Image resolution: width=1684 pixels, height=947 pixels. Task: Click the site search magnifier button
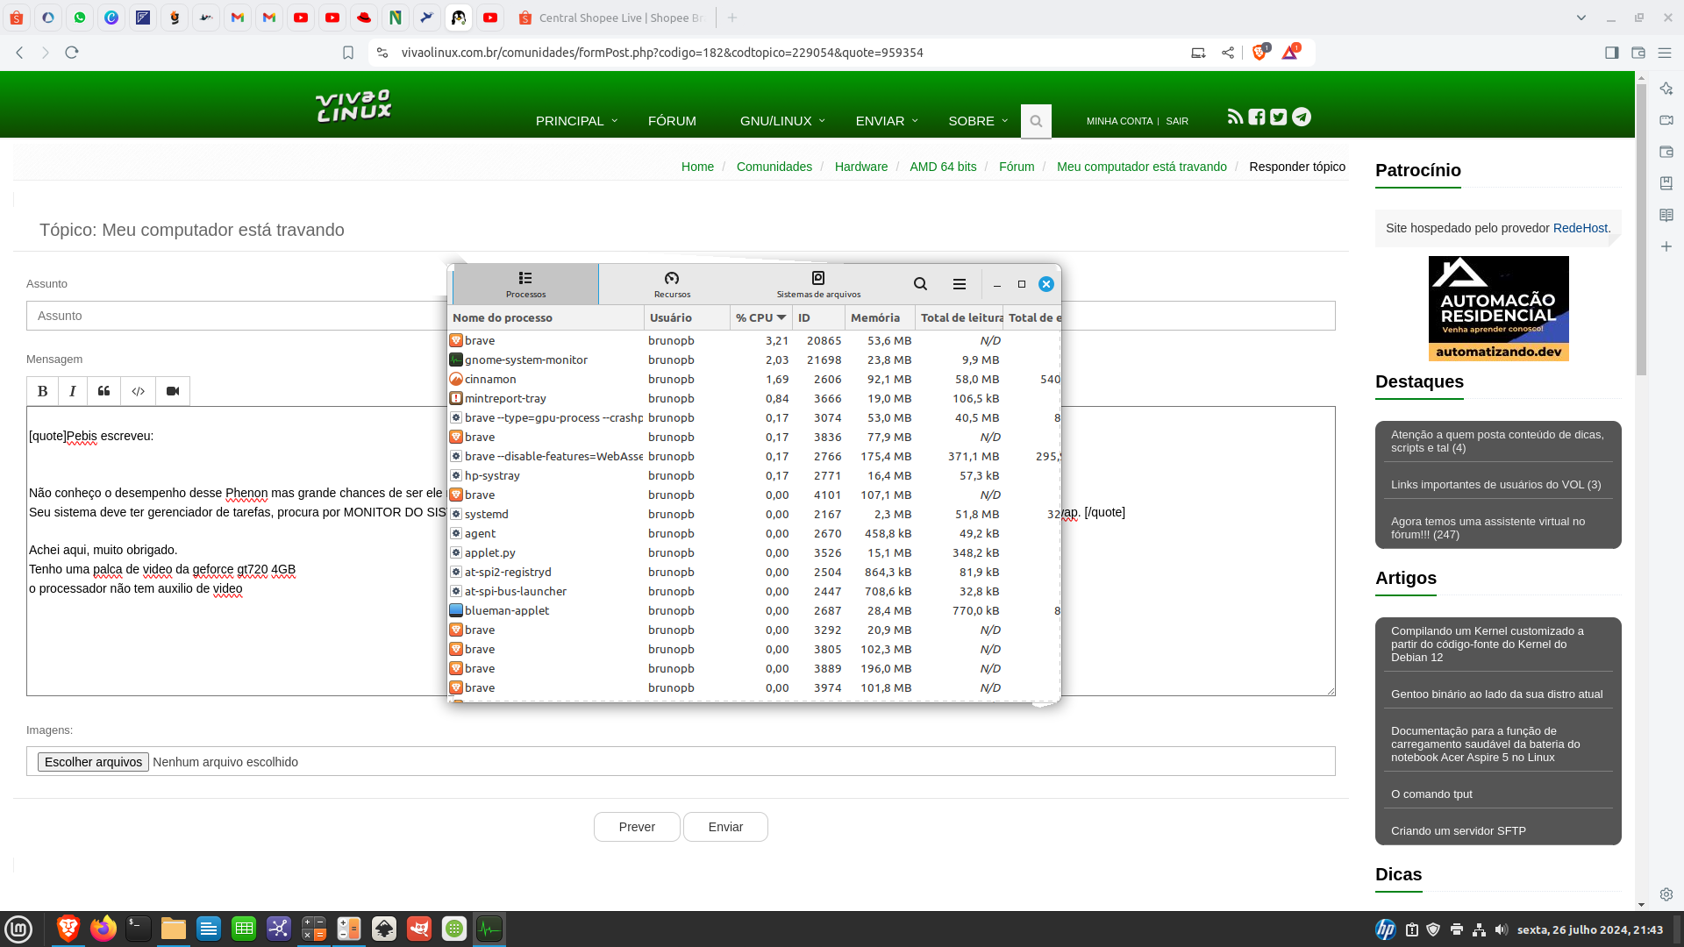coord(1036,121)
